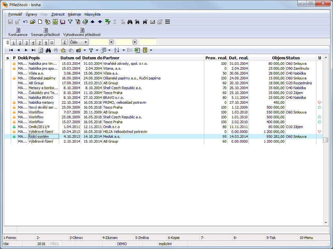Jump to last record navigation arrow
Screen dimensions: 333x249
[33, 50]
